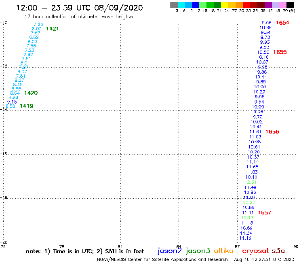Select the wave height value 11.11
299x263 pixels.
(x=248, y=212)
